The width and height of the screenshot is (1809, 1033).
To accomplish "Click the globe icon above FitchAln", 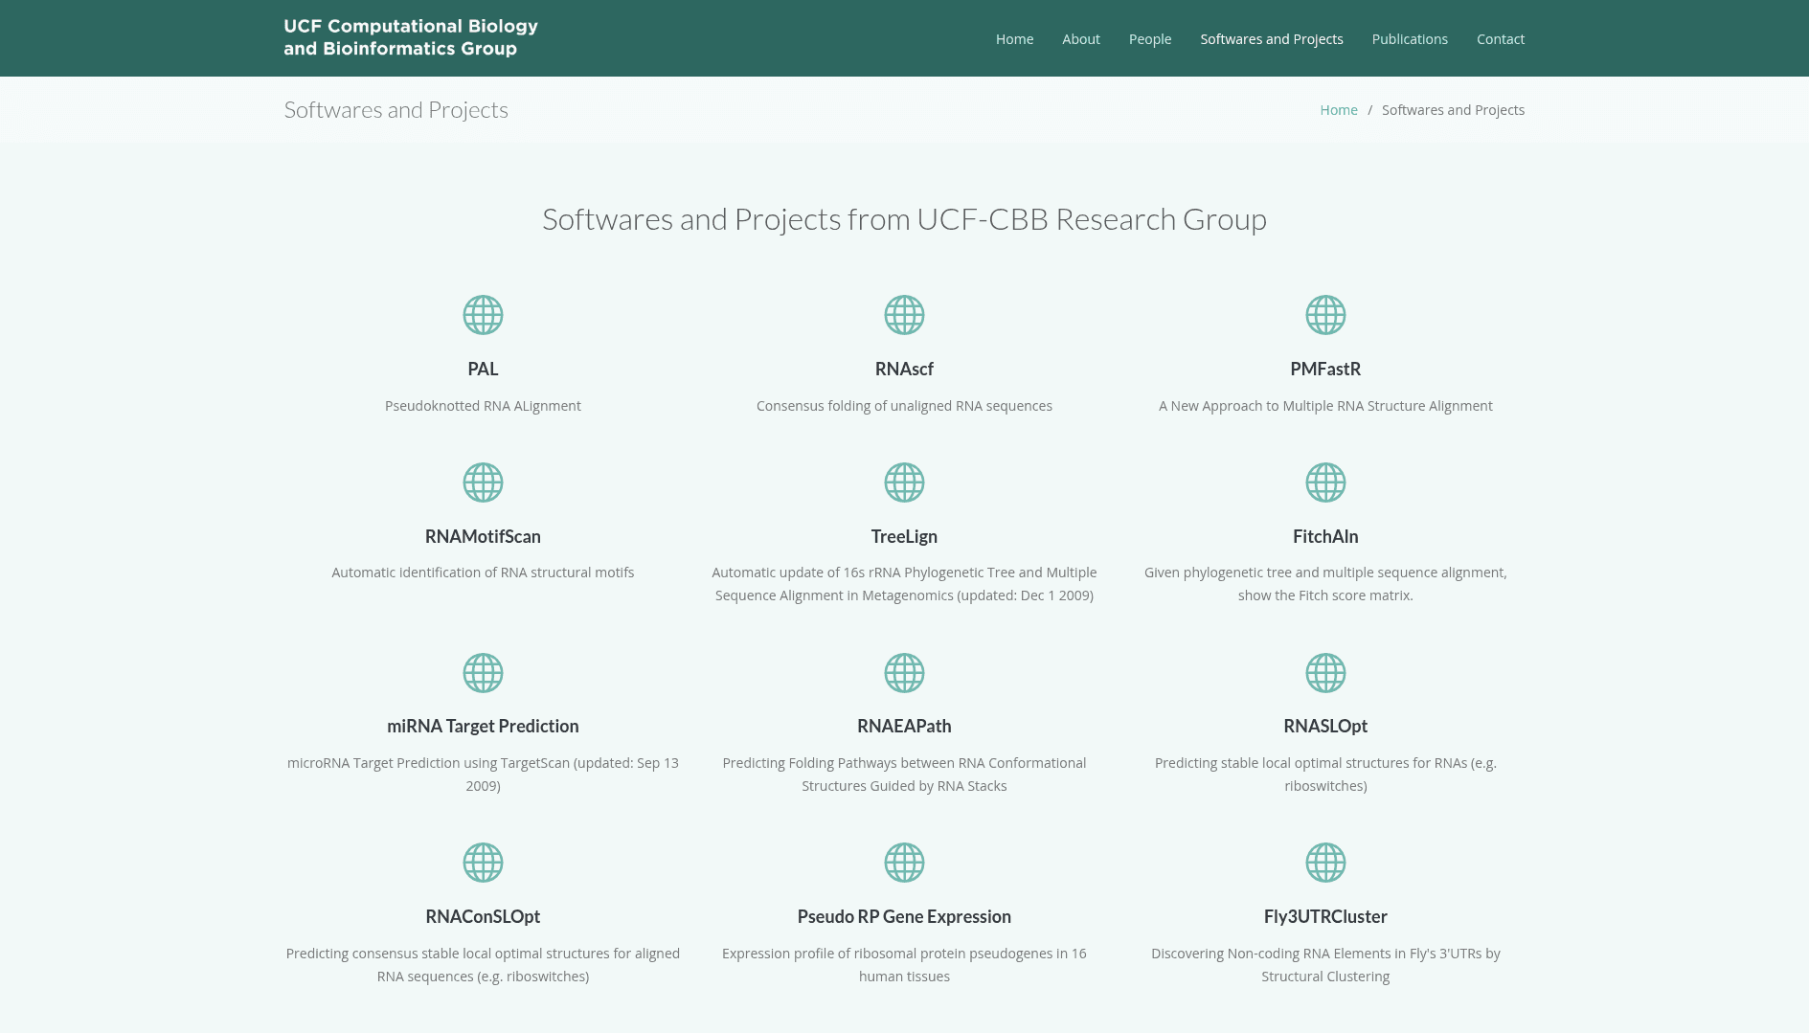I will pyautogui.click(x=1325, y=483).
